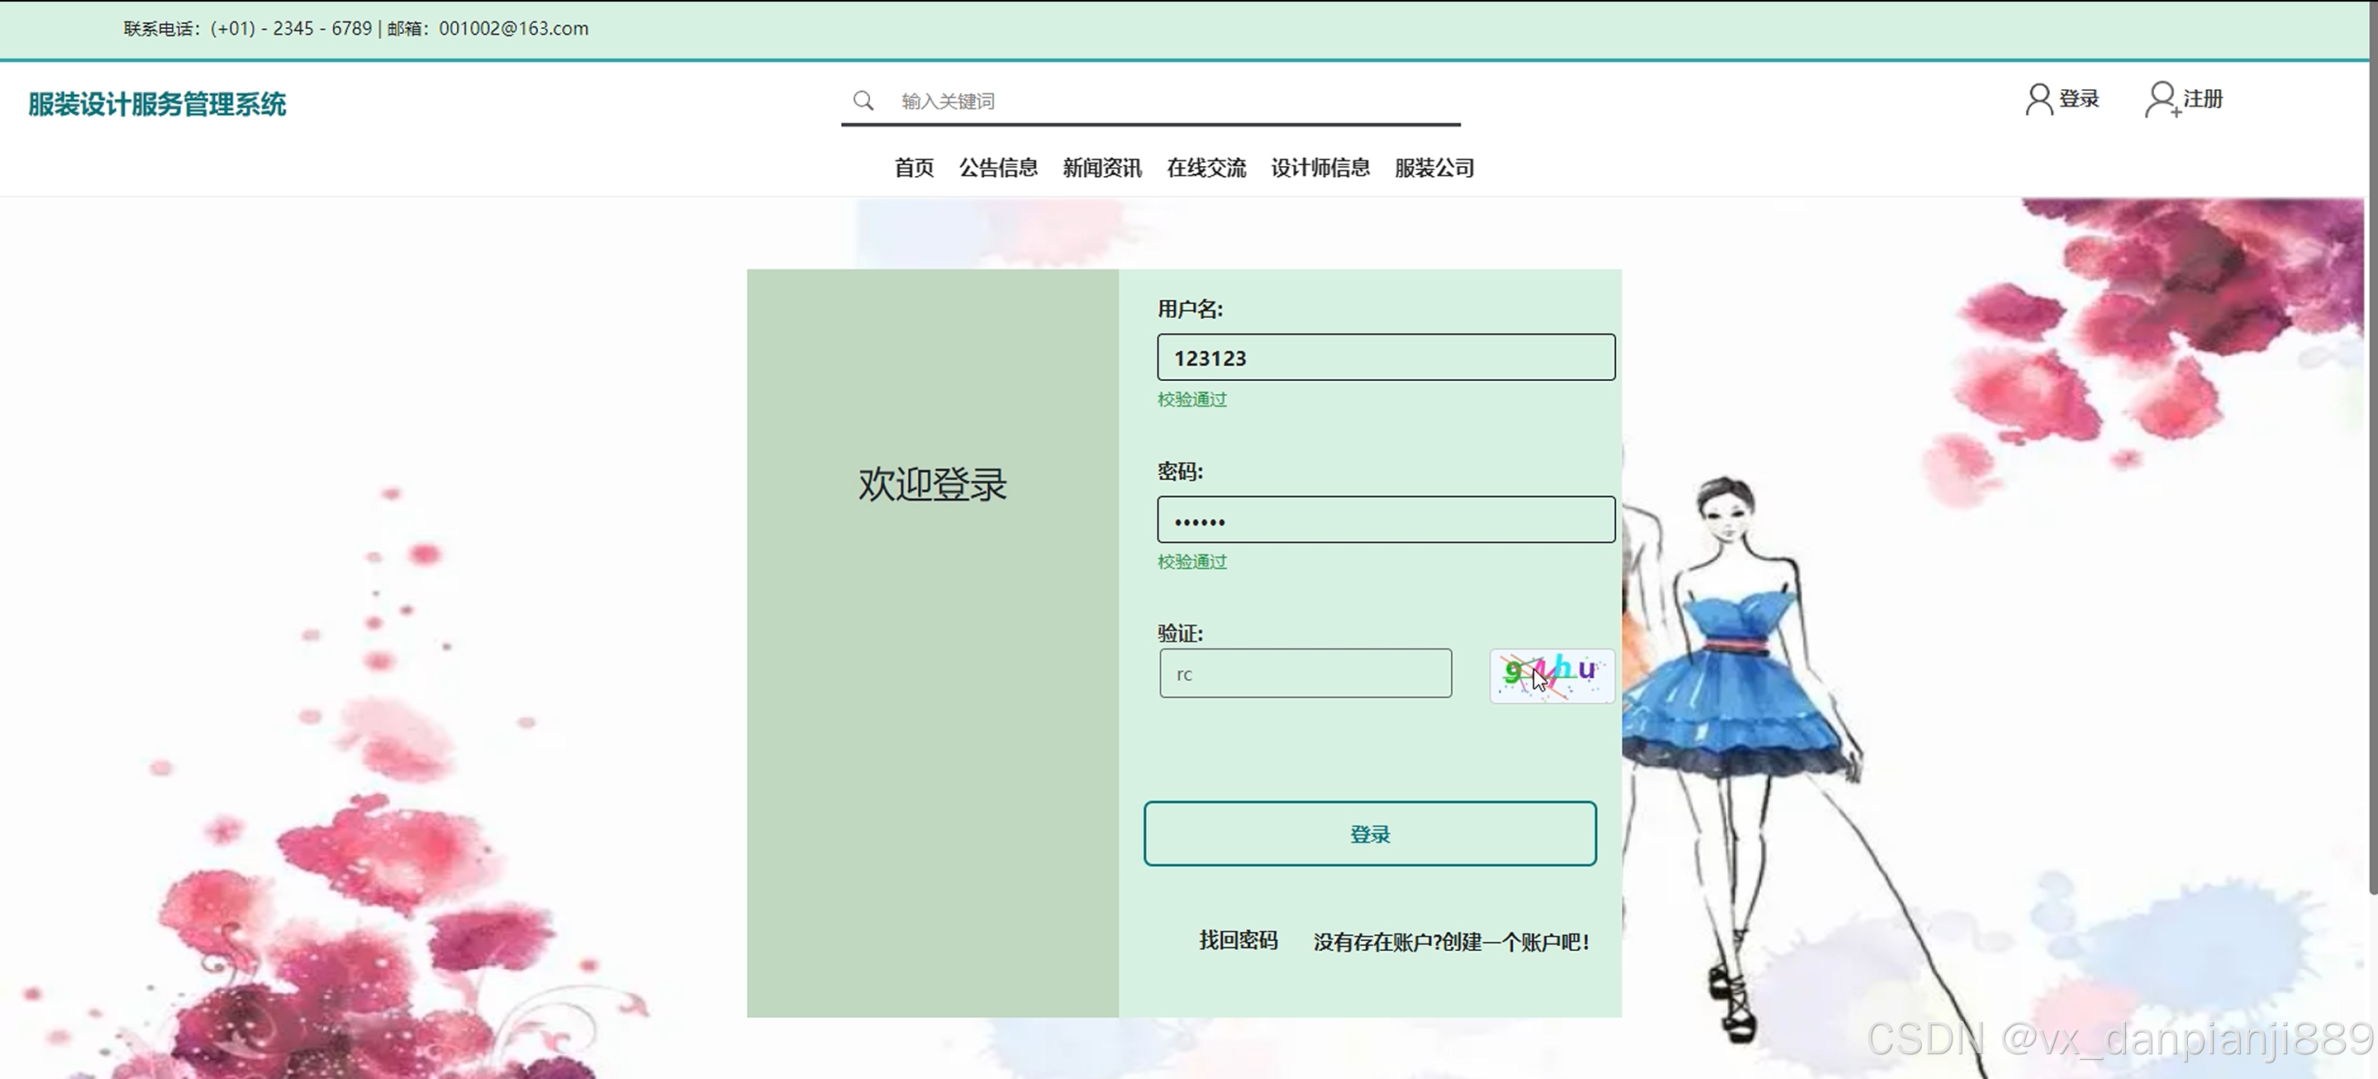Image resolution: width=2378 pixels, height=1079 pixels.
Task: Navigate to 设计师信息
Action: pyautogui.click(x=1320, y=168)
